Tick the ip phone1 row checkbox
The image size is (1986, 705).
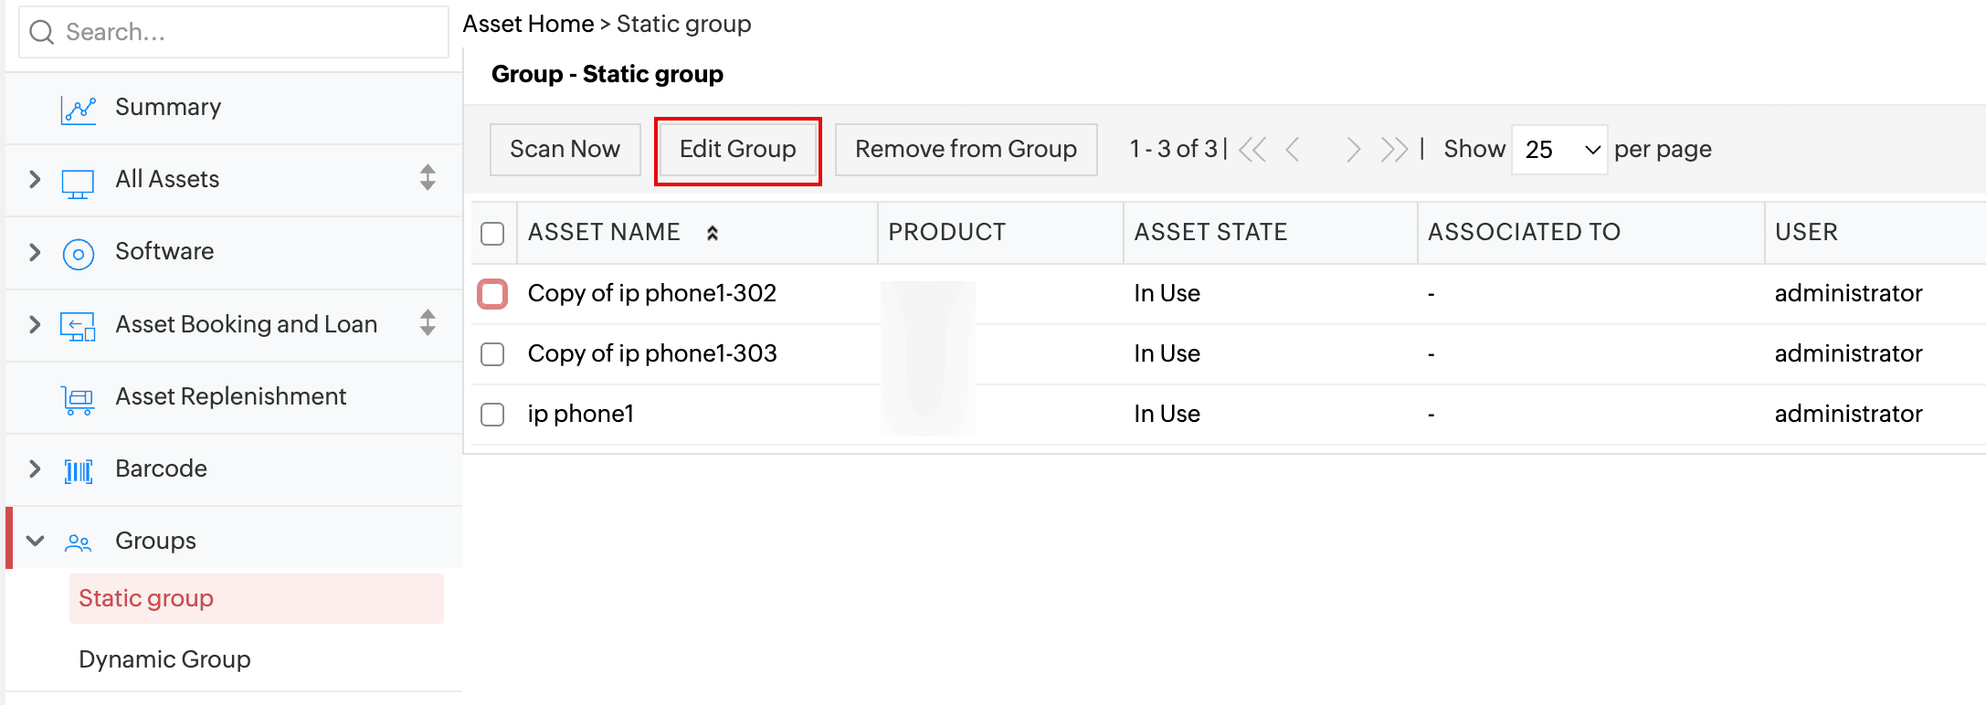(492, 415)
